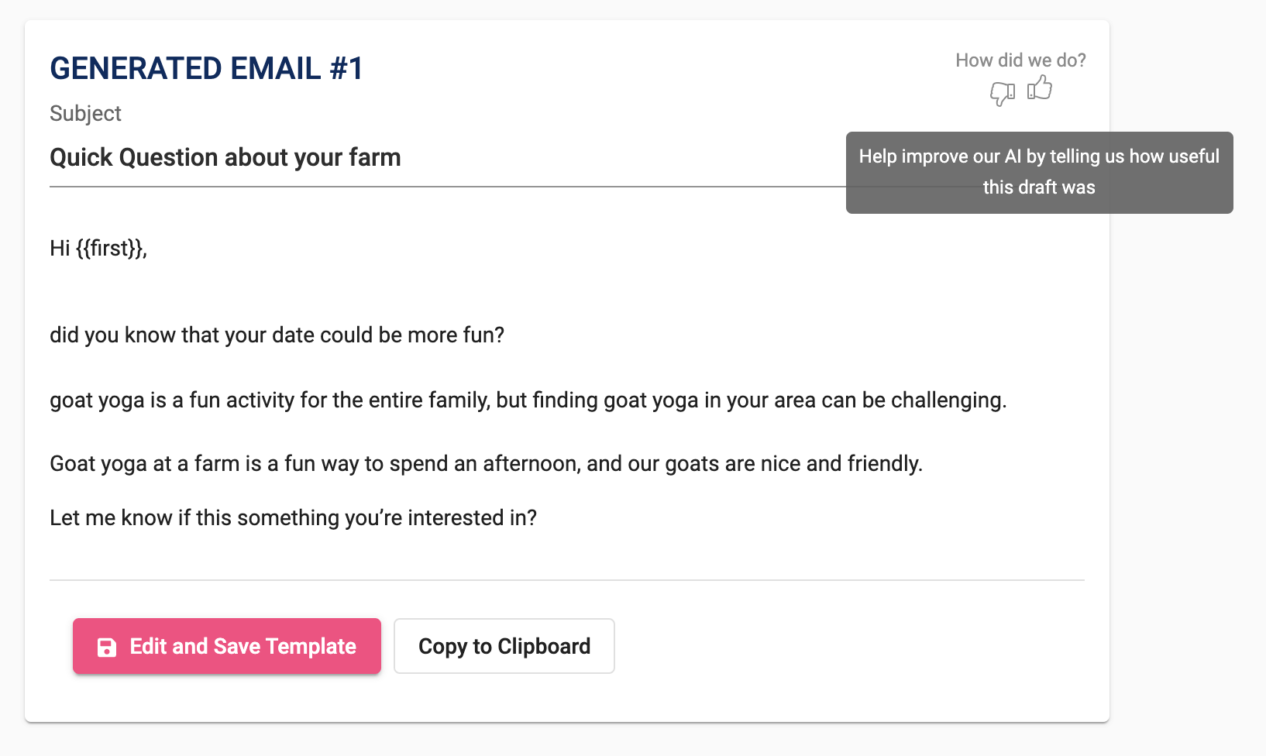Click the 'goat yoga is a fun activity' line
The height and width of the screenshot is (756, 1266).
coord(528,400)
